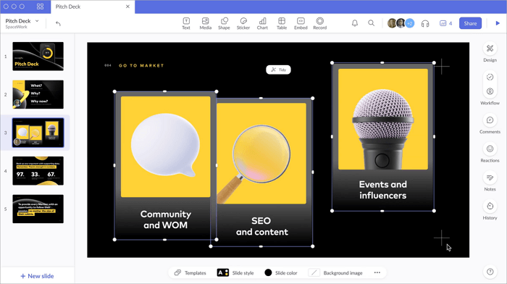Click the magnifying glass image
The width and height of the screenshot is (507, 284).
click(253, 164)
